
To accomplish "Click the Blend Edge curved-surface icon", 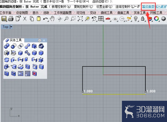I will tap(7, 60).
